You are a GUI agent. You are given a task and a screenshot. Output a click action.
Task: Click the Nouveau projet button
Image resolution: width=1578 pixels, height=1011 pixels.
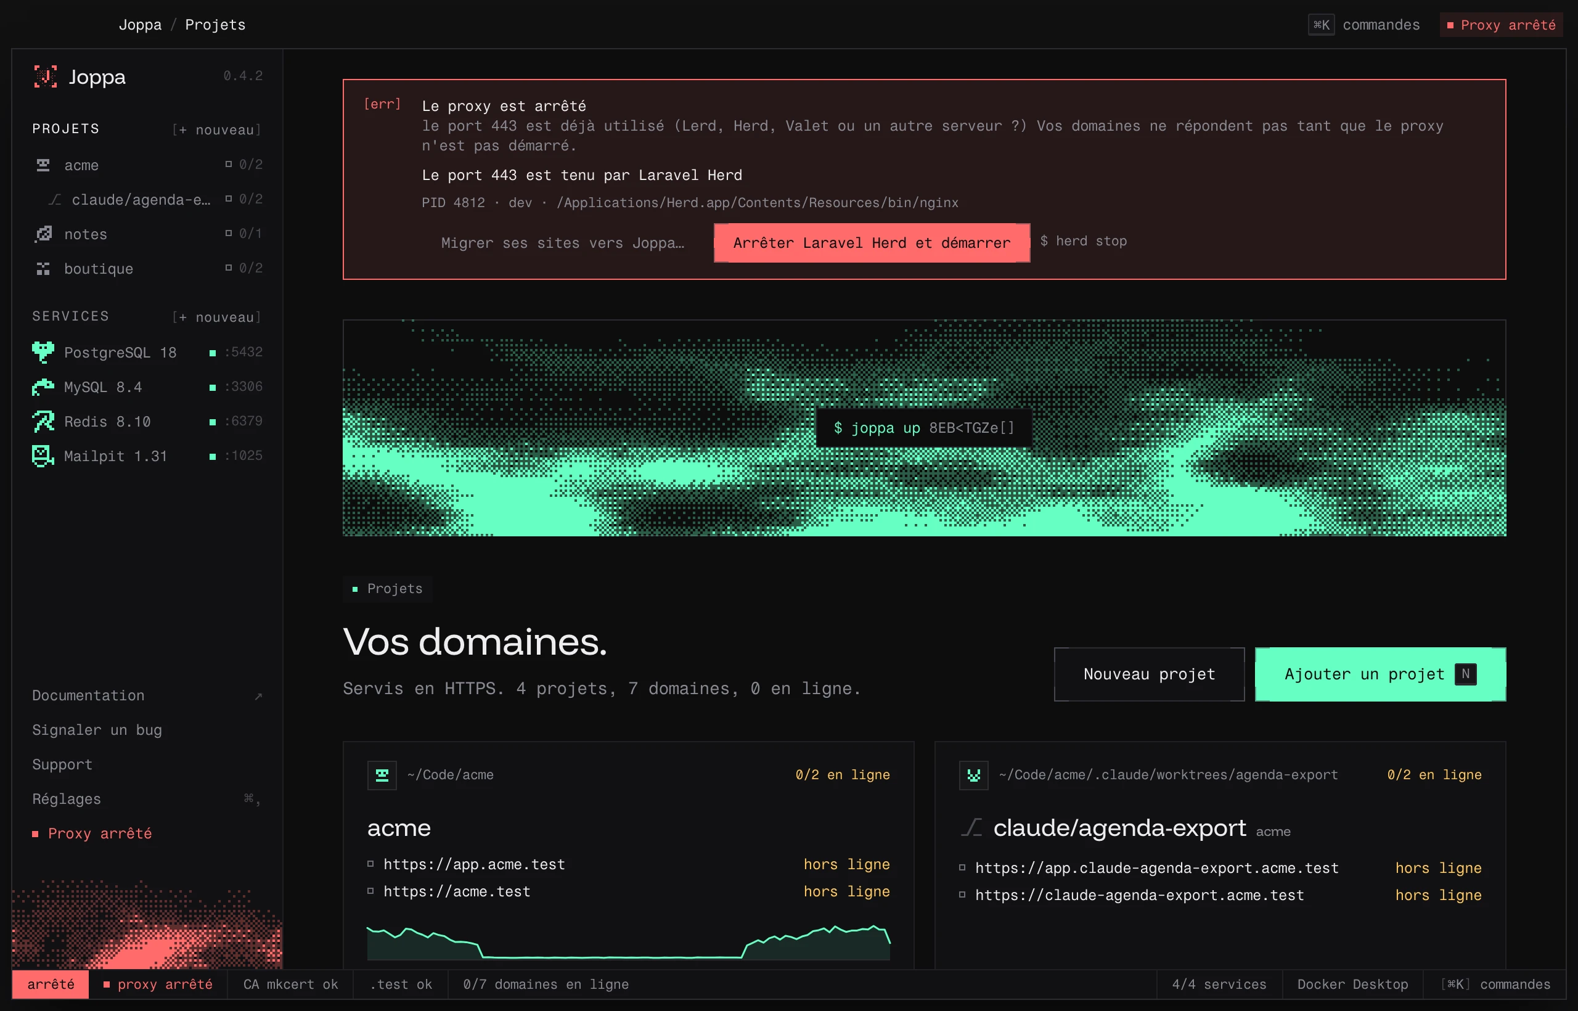[1150, 674]
